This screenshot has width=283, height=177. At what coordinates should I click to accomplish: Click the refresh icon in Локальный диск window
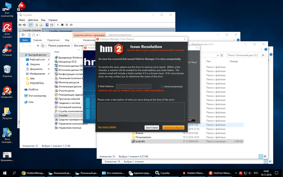[222, 55]
